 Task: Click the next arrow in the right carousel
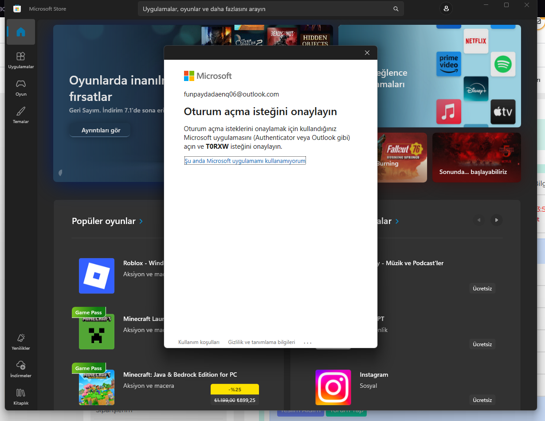click(497, 220)
